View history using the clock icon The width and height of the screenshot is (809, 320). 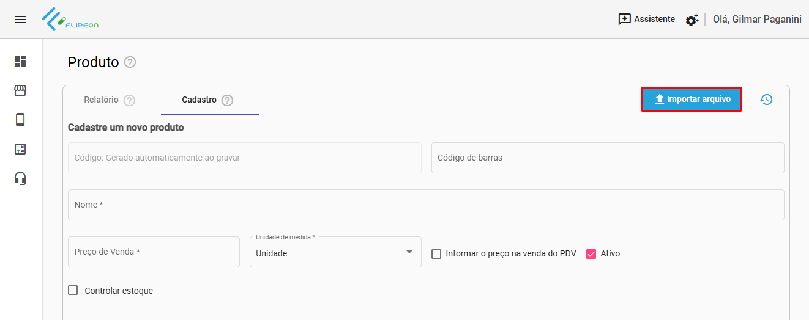766,100
